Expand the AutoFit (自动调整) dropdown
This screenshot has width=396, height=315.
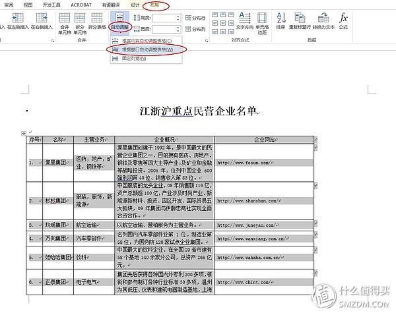120,27
